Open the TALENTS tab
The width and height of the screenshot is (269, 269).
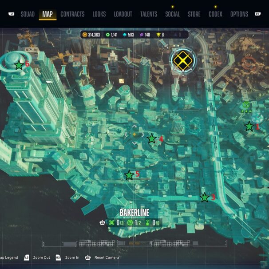pos(149,14)
